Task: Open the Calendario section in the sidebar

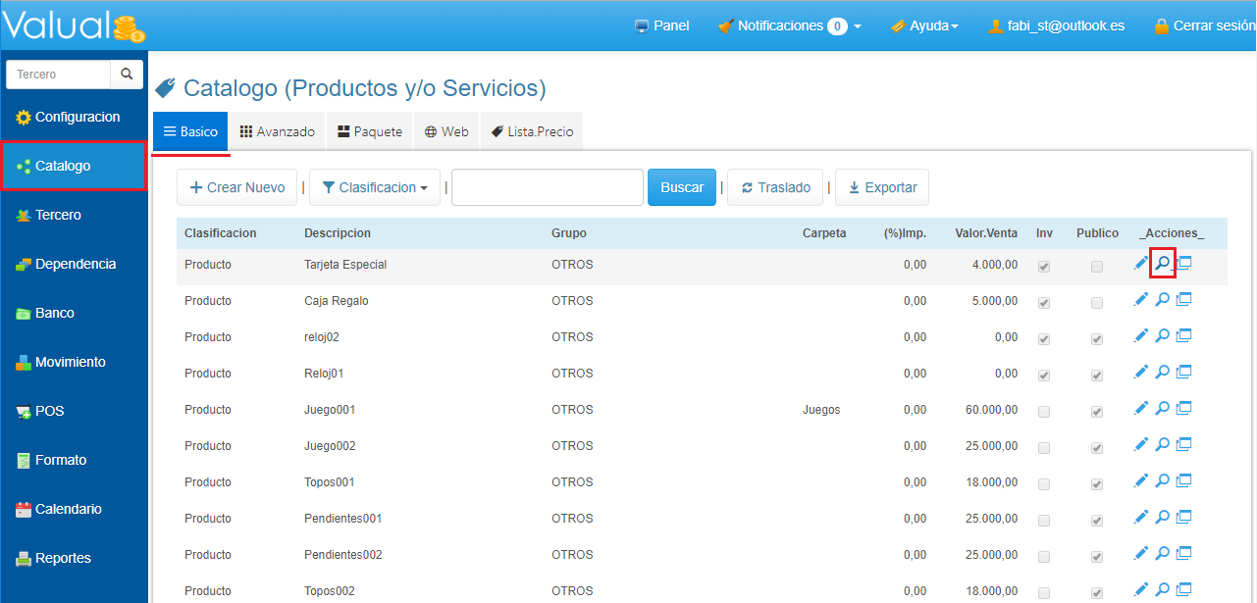Action: (68, 510)
